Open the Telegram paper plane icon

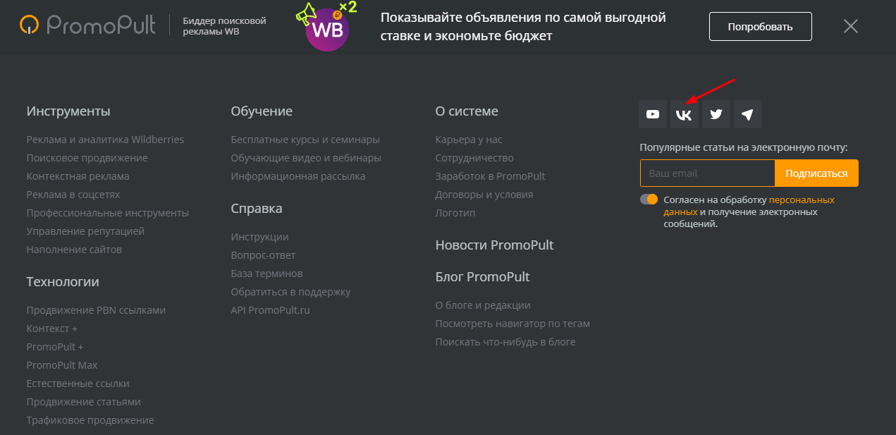(748, 114)
